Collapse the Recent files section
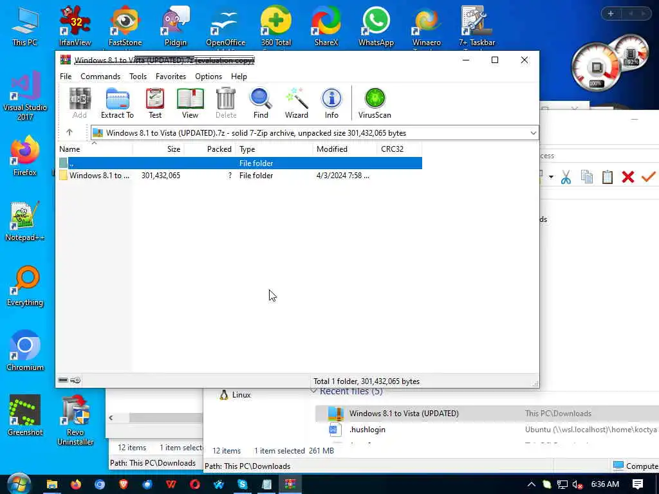This screenshot has height=494, width=659. 313,391
